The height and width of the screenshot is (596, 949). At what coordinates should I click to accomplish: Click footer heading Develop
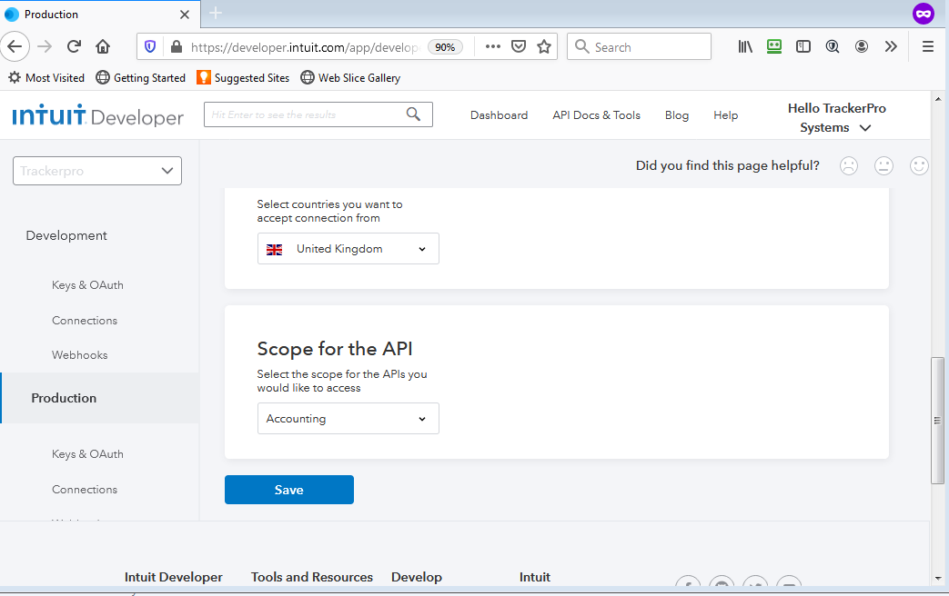click(x=417, y=577)
